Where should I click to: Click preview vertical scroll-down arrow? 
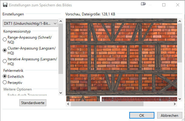point(180,99)
